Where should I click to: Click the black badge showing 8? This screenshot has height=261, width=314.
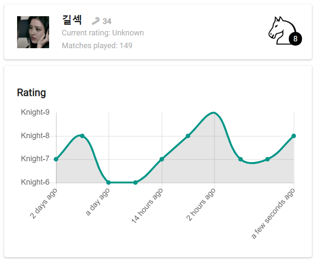295,39
